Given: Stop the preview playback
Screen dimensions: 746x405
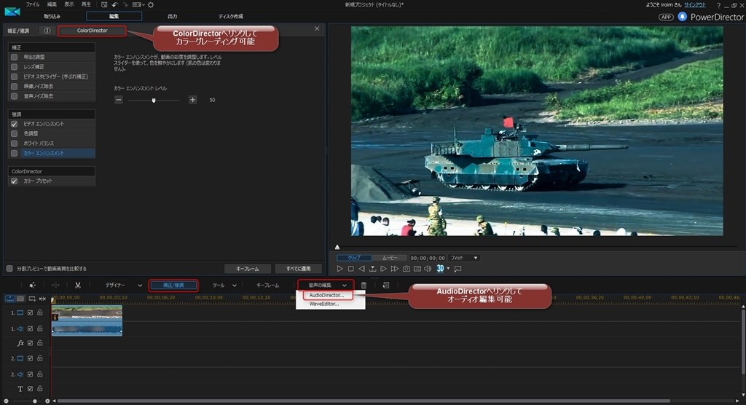Looking at the screenshot, I should tap(350, 268).
